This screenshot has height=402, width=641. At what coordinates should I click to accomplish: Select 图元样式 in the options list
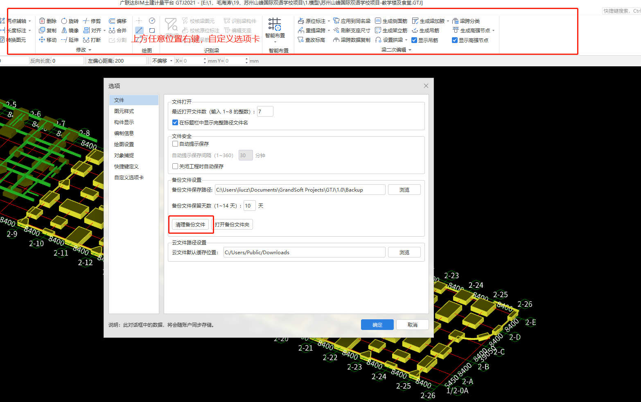click(124, 111)
